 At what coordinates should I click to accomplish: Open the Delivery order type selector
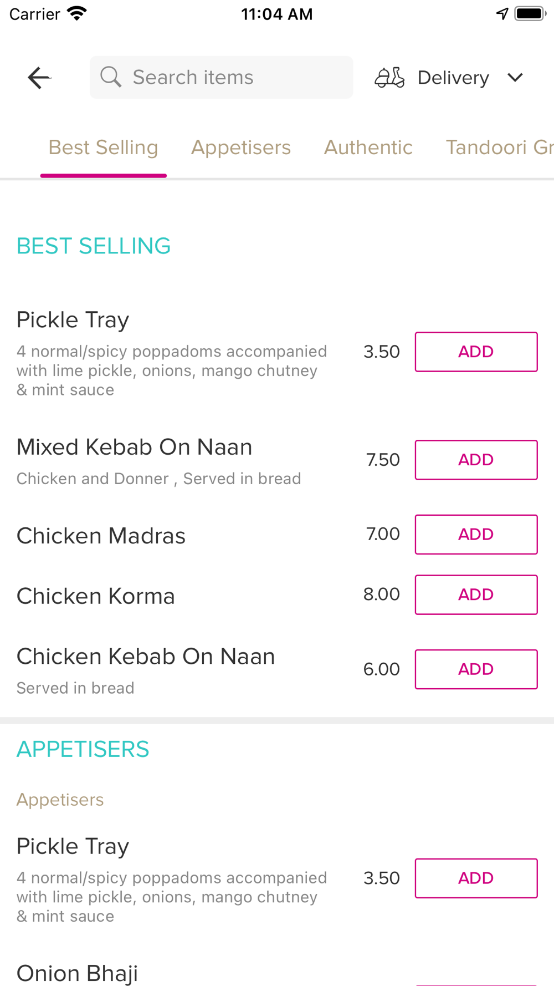pos(453,78)
